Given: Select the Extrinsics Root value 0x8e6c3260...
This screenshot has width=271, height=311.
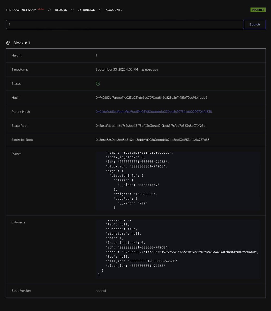Looking at the screenshot, I should (x=152, y=140).
